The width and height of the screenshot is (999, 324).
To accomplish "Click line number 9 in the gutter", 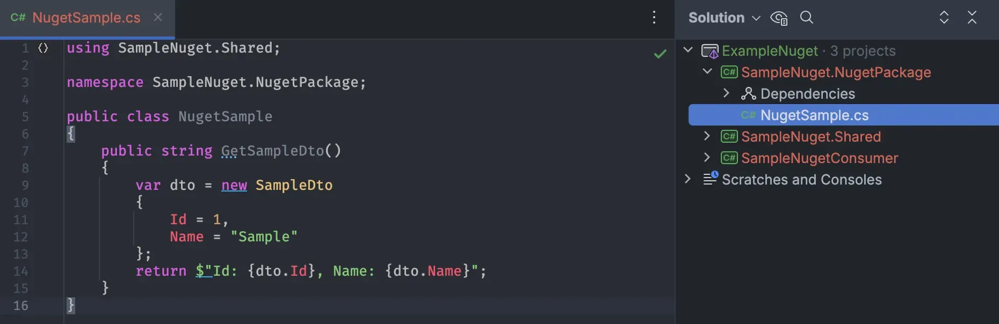I will pyautogui.click(x=25, y=186).
